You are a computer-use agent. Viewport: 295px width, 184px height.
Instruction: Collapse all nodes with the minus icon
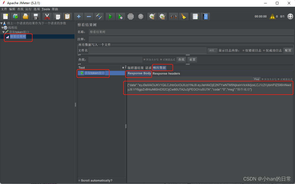pyautogui.click(x=89, y=17)
